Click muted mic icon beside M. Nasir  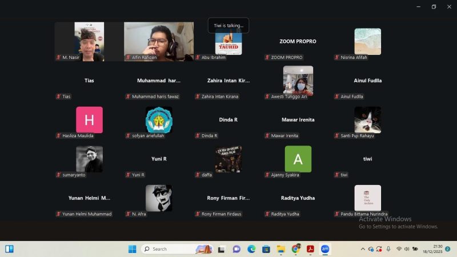pyautogui.click(x=58, y=58)
